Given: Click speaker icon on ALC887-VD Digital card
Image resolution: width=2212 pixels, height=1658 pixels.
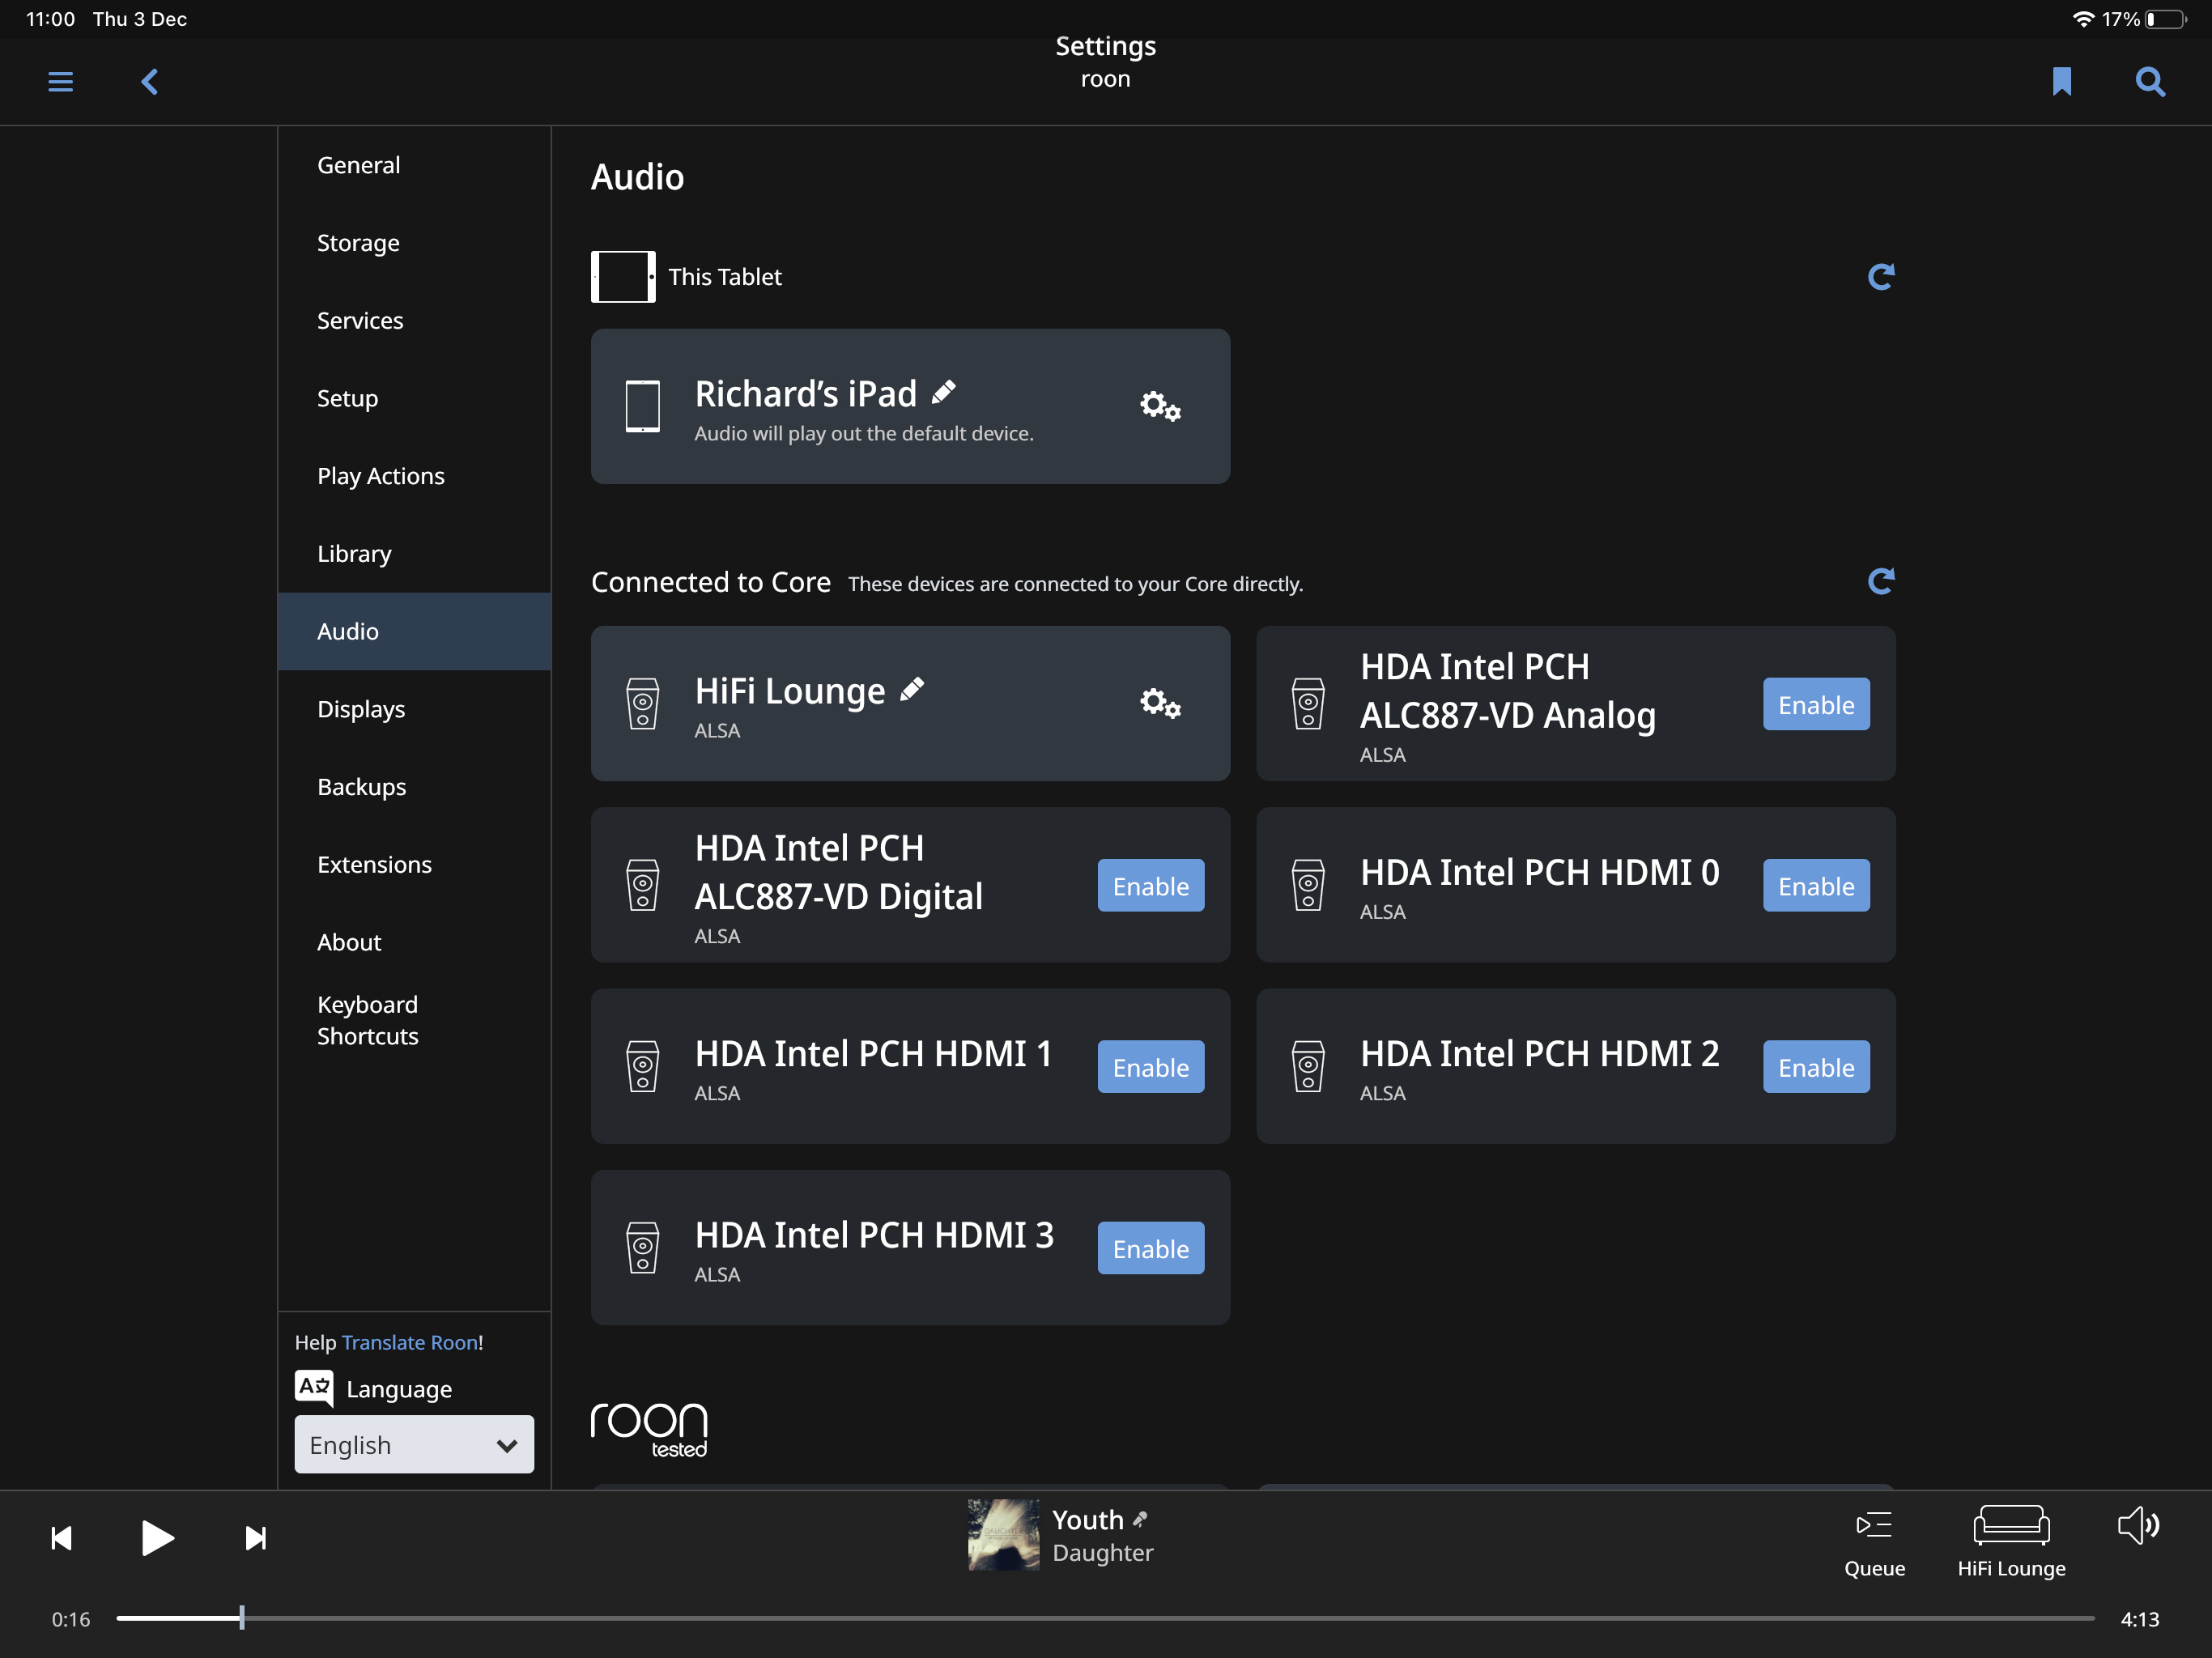Looking at the screenshot, I should pos(643,885).
